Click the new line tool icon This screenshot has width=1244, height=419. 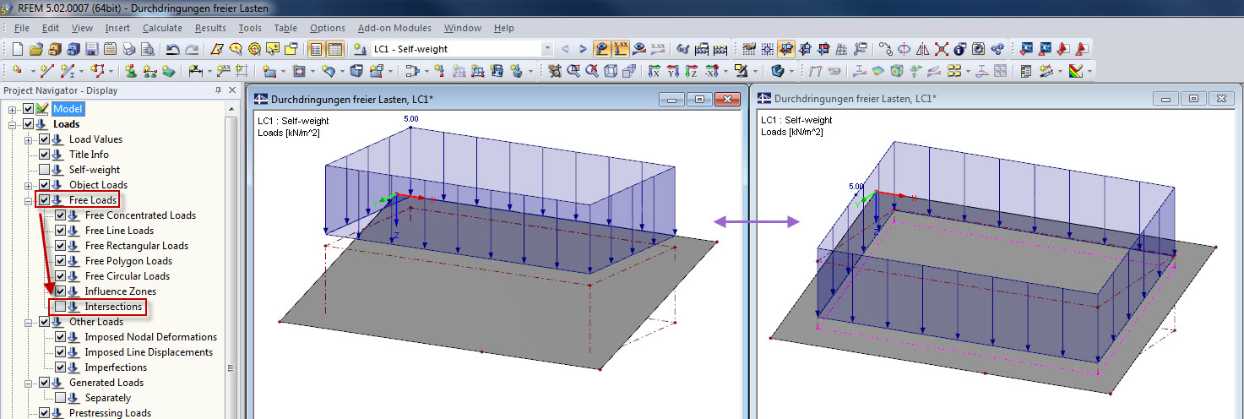pyautogui.click(x=46, y=70)
